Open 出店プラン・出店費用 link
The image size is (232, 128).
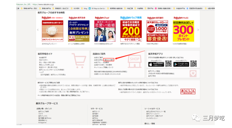[101, 62]
